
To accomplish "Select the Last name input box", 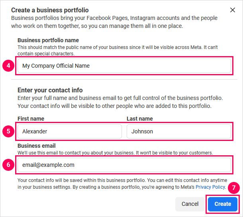I will pyautogui.click(x=178, y=131).
